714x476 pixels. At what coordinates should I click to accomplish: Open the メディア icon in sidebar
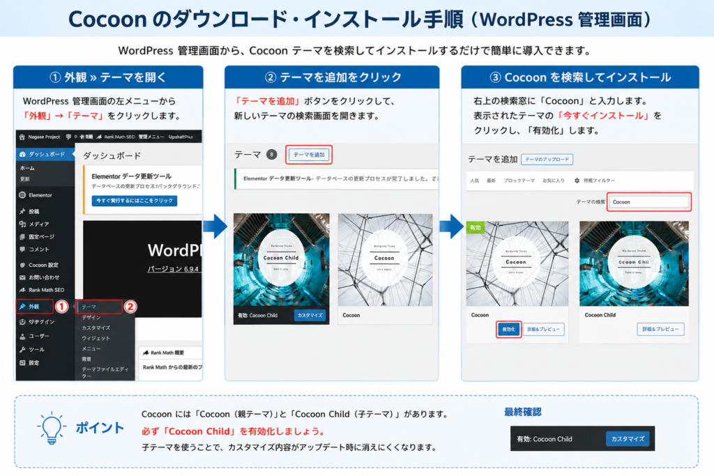click(22, 224)
